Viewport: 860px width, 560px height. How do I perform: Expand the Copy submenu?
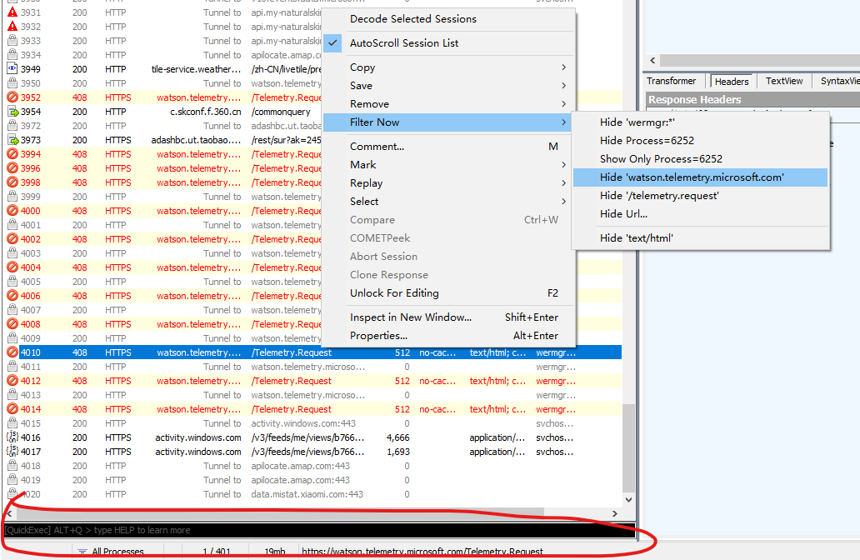(448, 67)
